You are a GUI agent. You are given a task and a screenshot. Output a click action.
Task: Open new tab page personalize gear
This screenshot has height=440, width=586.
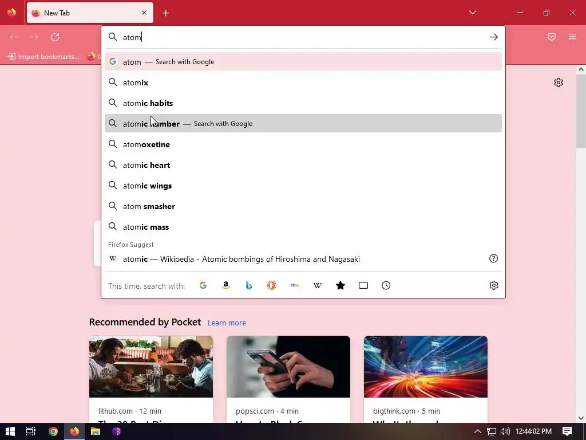(559, 82)
